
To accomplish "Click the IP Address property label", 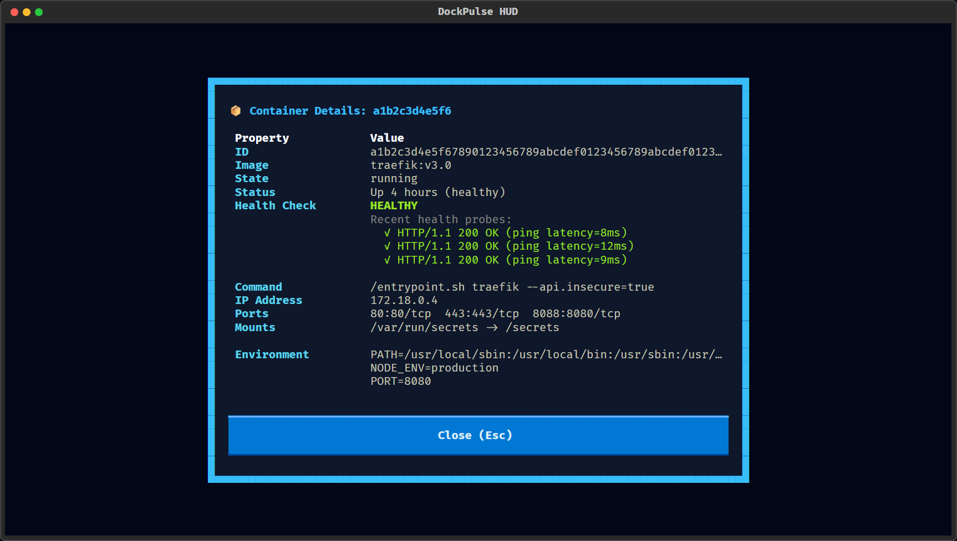I will pyautogui.click(x=269, y=300).
